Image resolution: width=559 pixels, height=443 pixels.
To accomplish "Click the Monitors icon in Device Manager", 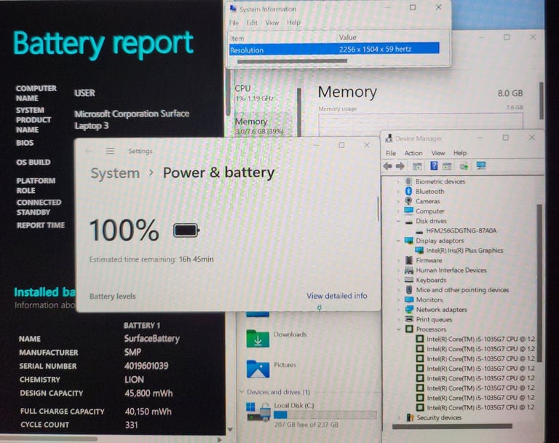I will [409, 299].
